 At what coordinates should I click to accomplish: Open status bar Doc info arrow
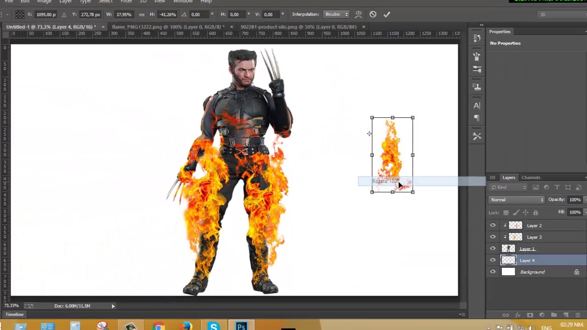pos(113,306)
